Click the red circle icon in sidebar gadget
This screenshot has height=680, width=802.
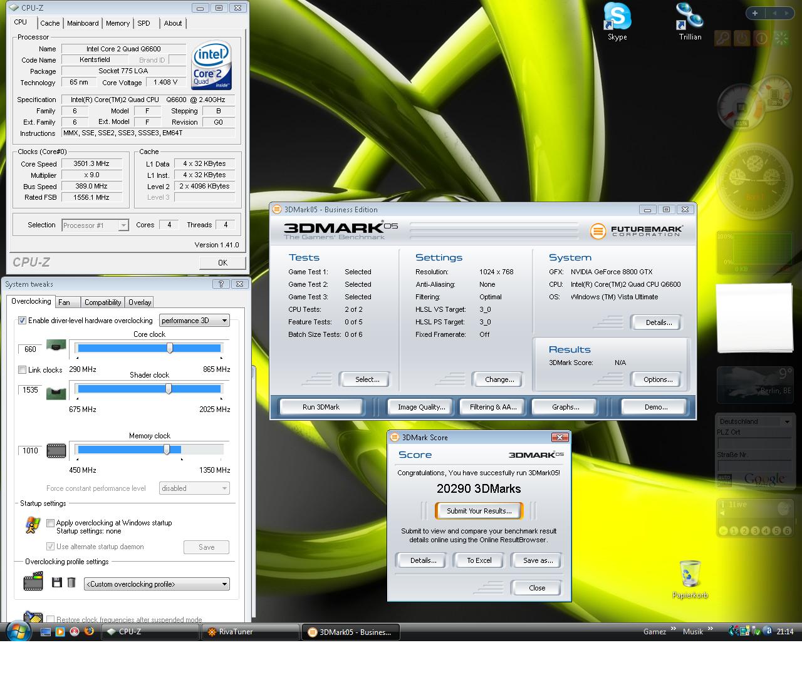761,39
